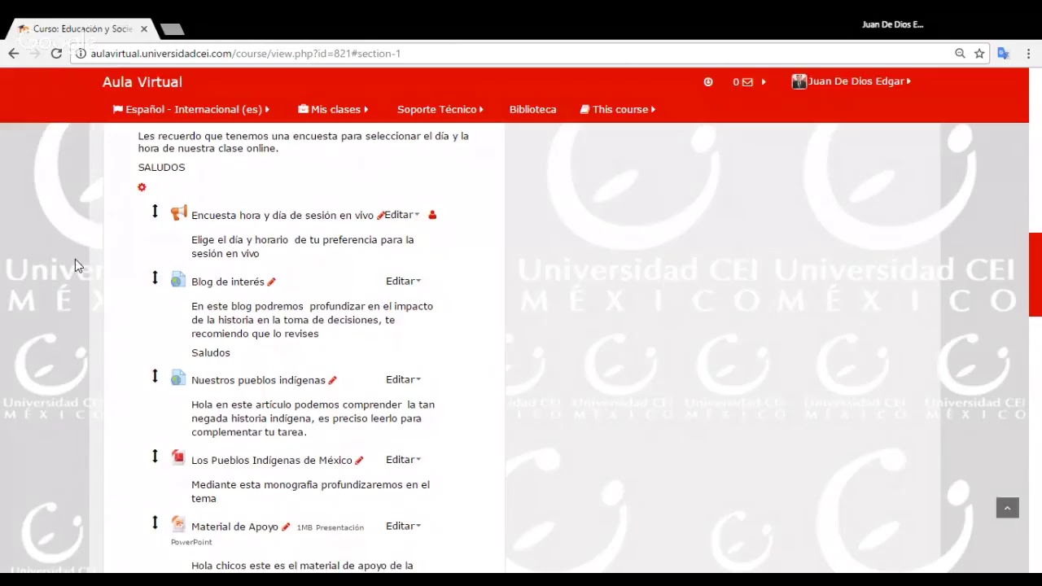Click the red vertical scrollbar thumb

(x=1035, y=274)
